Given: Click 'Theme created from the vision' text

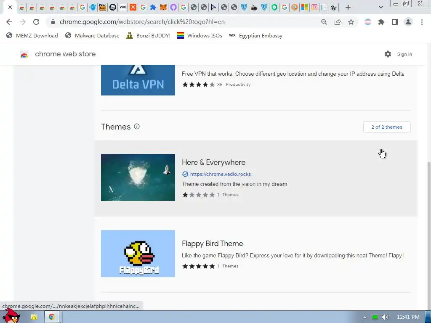Looking at the screenshot, I should pos(234,184).
